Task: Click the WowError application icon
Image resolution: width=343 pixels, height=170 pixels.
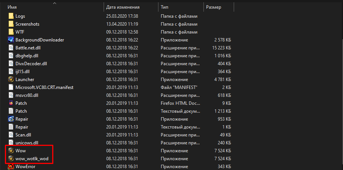Action: click(11, 166)
